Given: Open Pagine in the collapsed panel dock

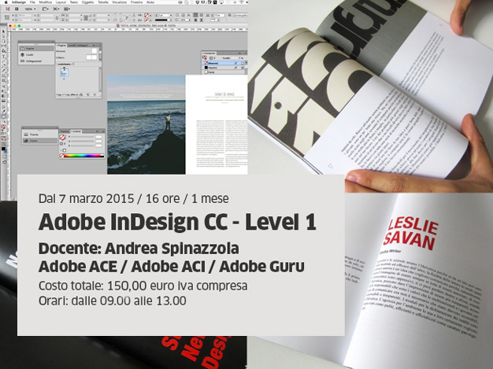Looking at the screenshot, I should pyautogui.click(x=36, y=49).
